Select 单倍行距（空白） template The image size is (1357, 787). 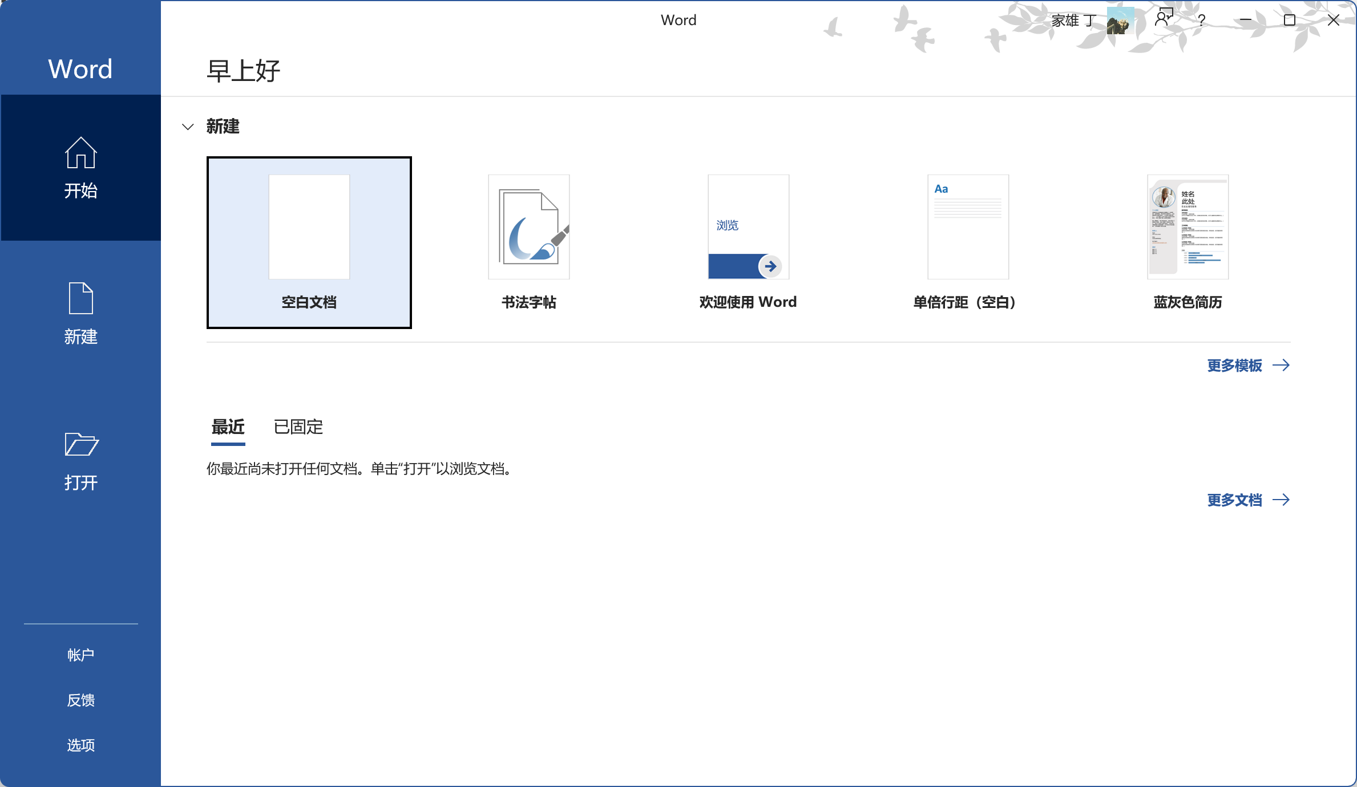pyautogui.click(x=968, y=242)
